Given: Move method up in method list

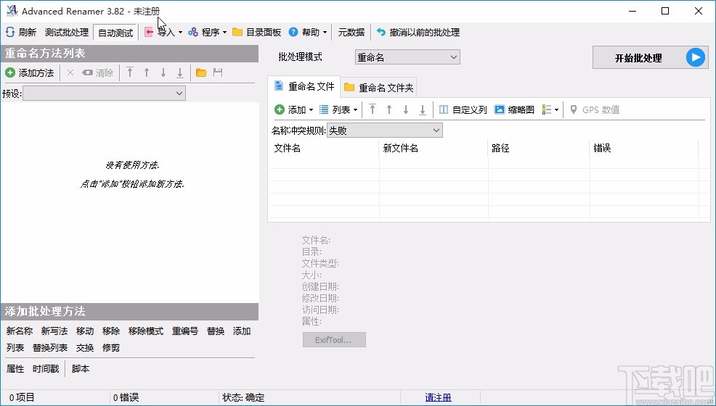Looking at the screenshot, I should coord(147,72).
